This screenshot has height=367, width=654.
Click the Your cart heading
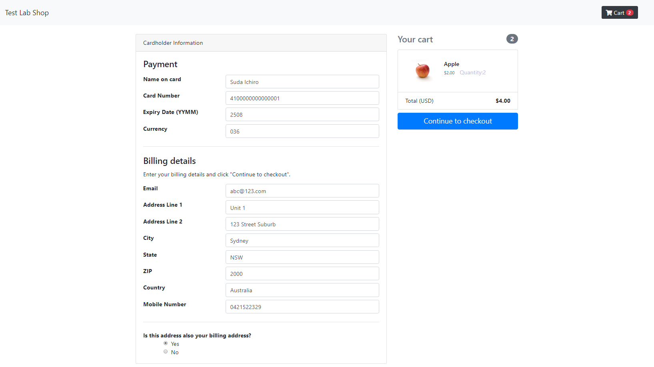415,39
